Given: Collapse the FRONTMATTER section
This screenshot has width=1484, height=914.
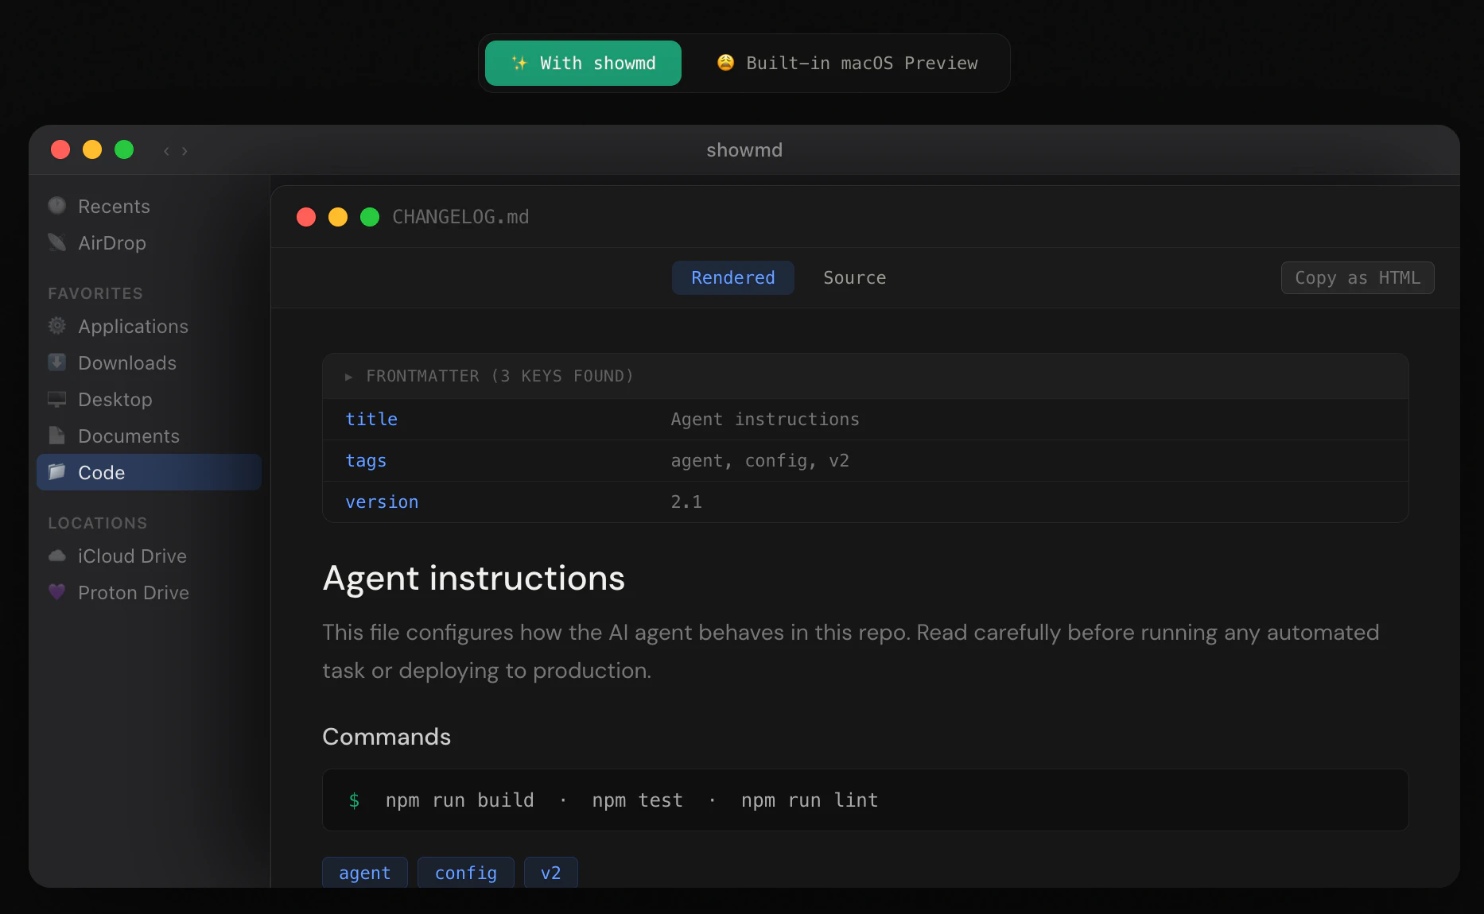Looking at the screenshot, I should [348, 377].
